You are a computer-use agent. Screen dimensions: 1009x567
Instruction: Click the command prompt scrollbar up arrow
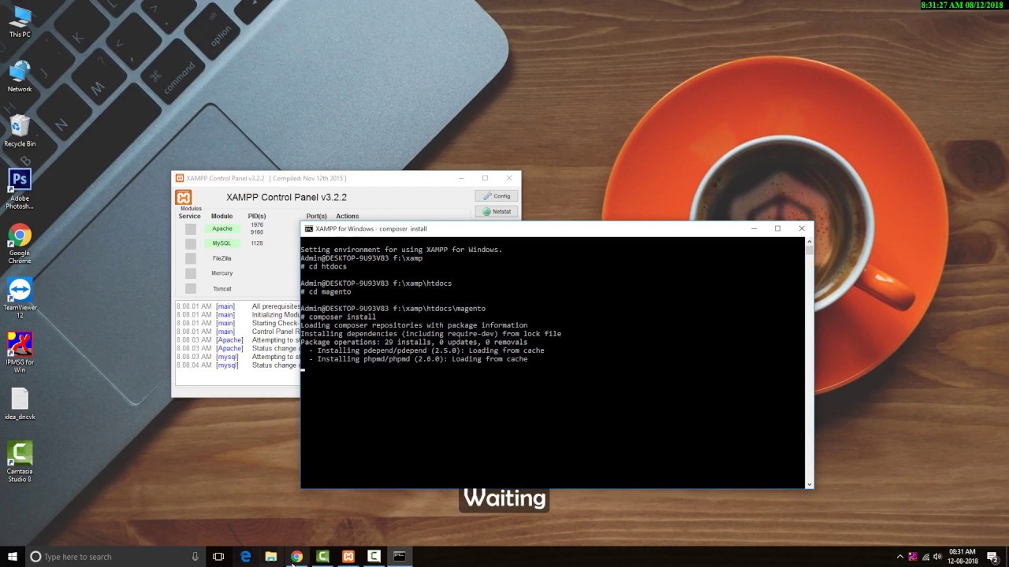(809, 242)
